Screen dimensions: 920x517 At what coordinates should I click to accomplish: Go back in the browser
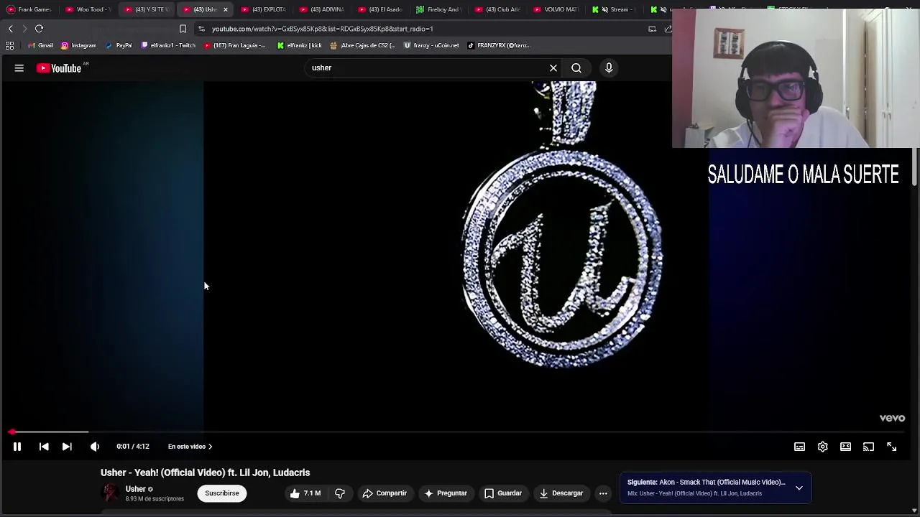(x=10, y=29)
